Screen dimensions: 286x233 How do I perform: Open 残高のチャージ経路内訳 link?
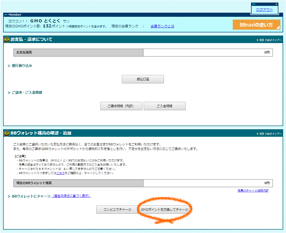click(253, 190)
